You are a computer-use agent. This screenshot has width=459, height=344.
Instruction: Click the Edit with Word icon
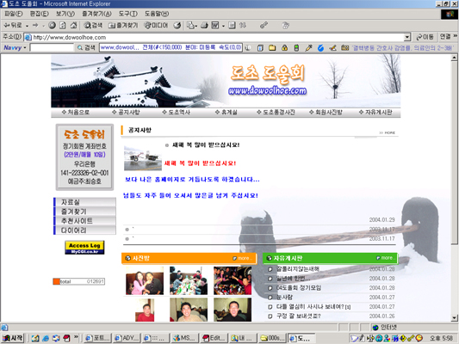215,26
